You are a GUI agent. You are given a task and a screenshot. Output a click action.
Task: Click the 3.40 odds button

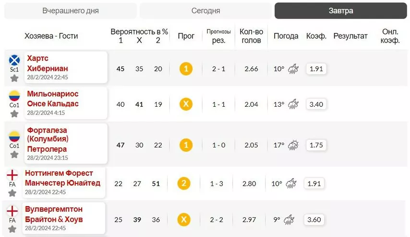[x=316, y=104]
